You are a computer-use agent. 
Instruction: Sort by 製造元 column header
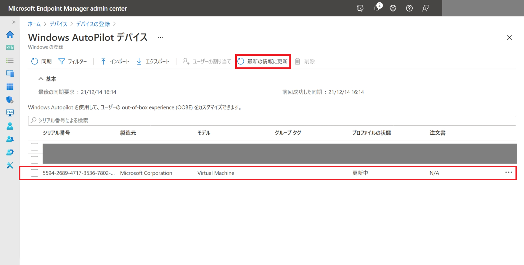(128, 133)
